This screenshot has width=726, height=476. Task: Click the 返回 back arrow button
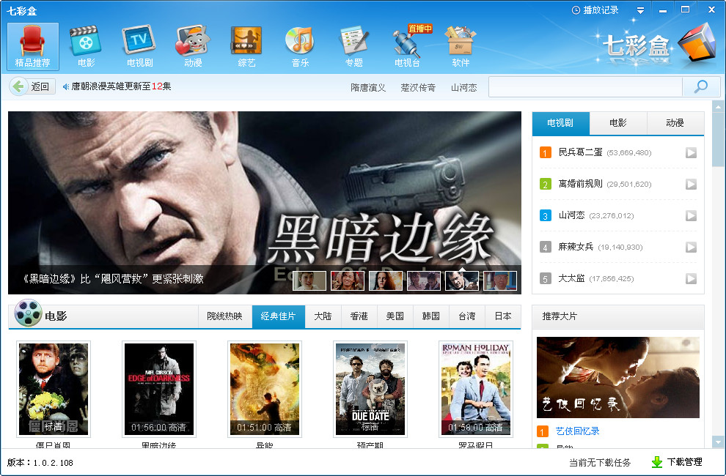[x=33, y=86]
